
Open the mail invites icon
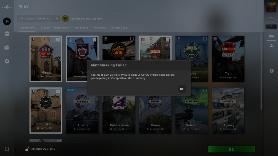(271, 36)
